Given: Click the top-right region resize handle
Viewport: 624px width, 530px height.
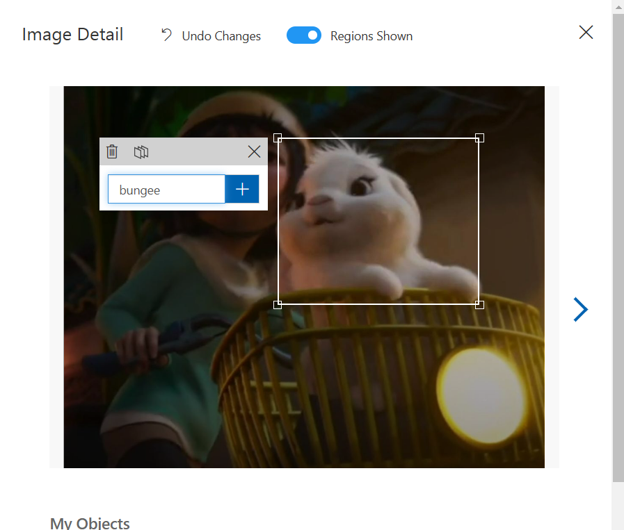Looking at the screenshot, I should 479,138.
